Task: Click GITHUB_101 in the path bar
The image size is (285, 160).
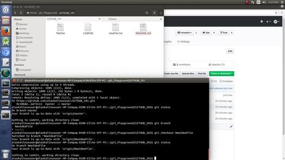Action: pyautogui.click(x=67, y=13)
